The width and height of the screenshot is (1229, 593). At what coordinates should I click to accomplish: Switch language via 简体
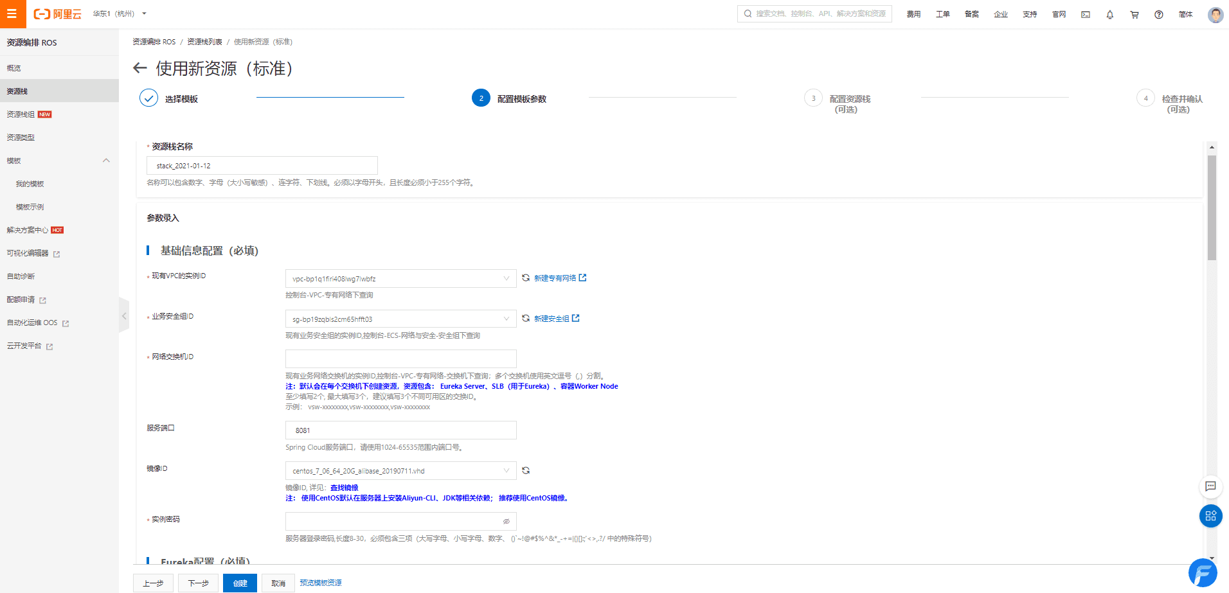1186,14
